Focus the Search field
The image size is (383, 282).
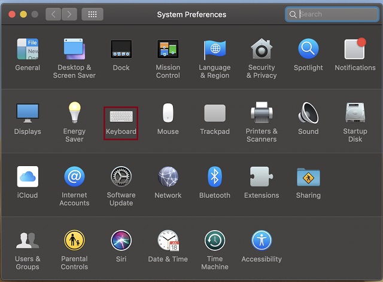(x=332, y=14)
